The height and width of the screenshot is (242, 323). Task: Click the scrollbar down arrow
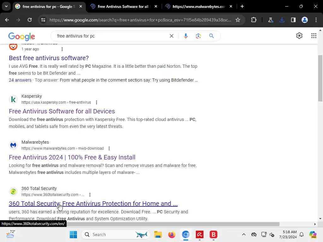pos(320,219)
